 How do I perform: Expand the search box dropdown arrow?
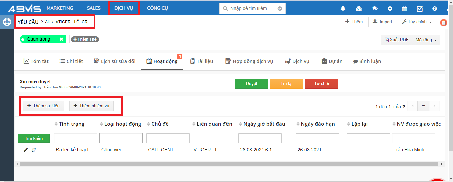pyautogui.click(x=280, y=9)
